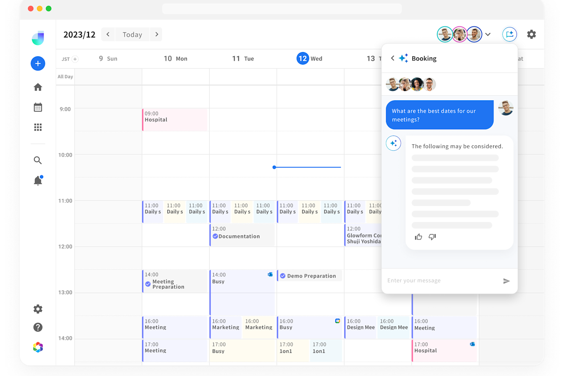Select the 10 Mon day header
The image size is (564, 376).
pos(175,59)
